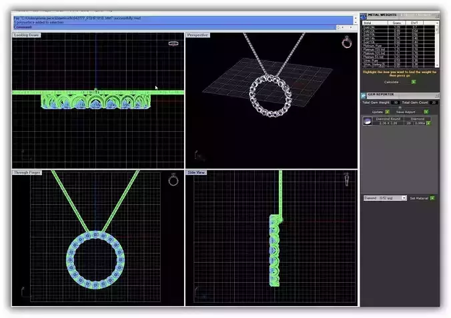Click the Update label in Gem Reporter
The height and width of the screenshot is (318, 451).
coord(377,112)
